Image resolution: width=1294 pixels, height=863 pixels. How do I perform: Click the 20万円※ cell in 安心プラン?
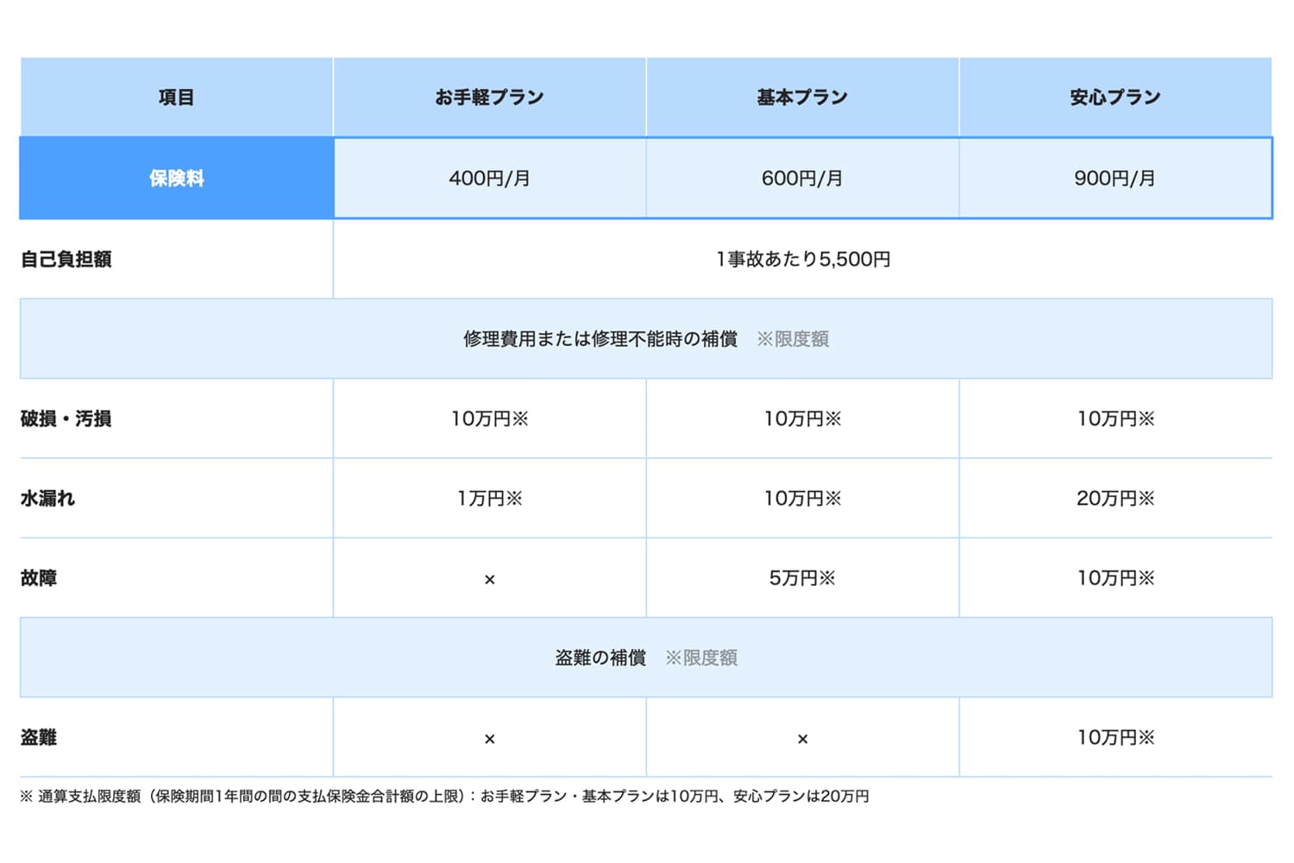tap(1115, 499)
